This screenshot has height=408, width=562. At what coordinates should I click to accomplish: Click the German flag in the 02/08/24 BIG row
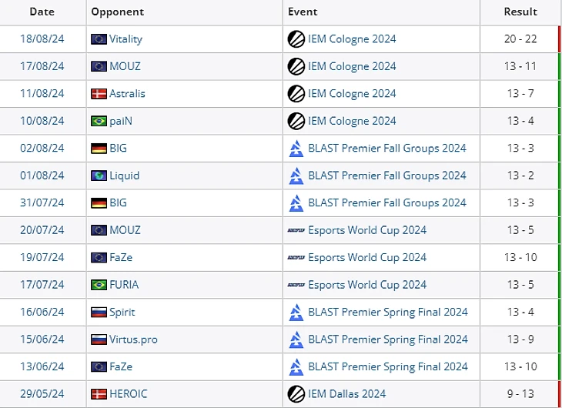pyautogui.click(x=99, y=148)
